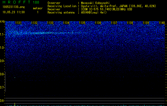Click time marker 1132
167x106 pixels.
coord(35,23)
